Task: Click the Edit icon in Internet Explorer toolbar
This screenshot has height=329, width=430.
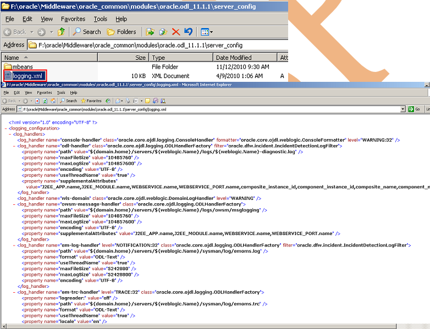Action: tap(136, 101)
